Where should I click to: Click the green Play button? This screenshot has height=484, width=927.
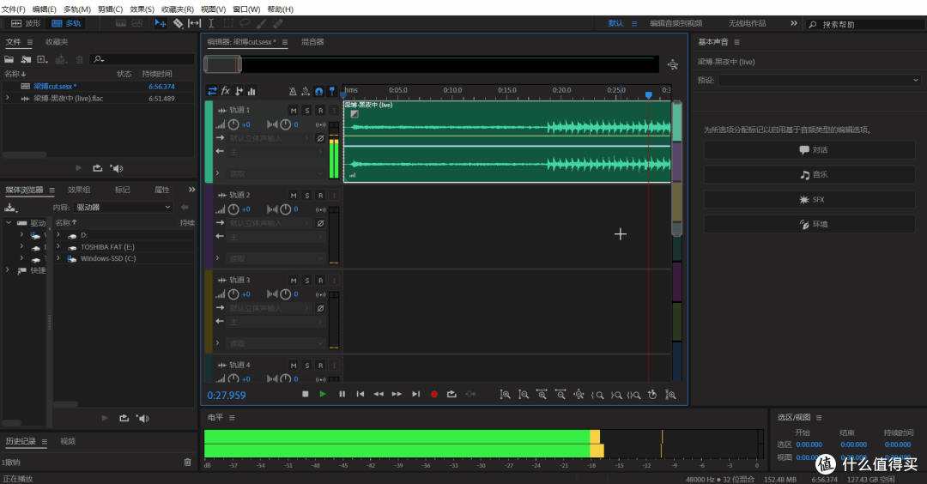pos(323,394)
